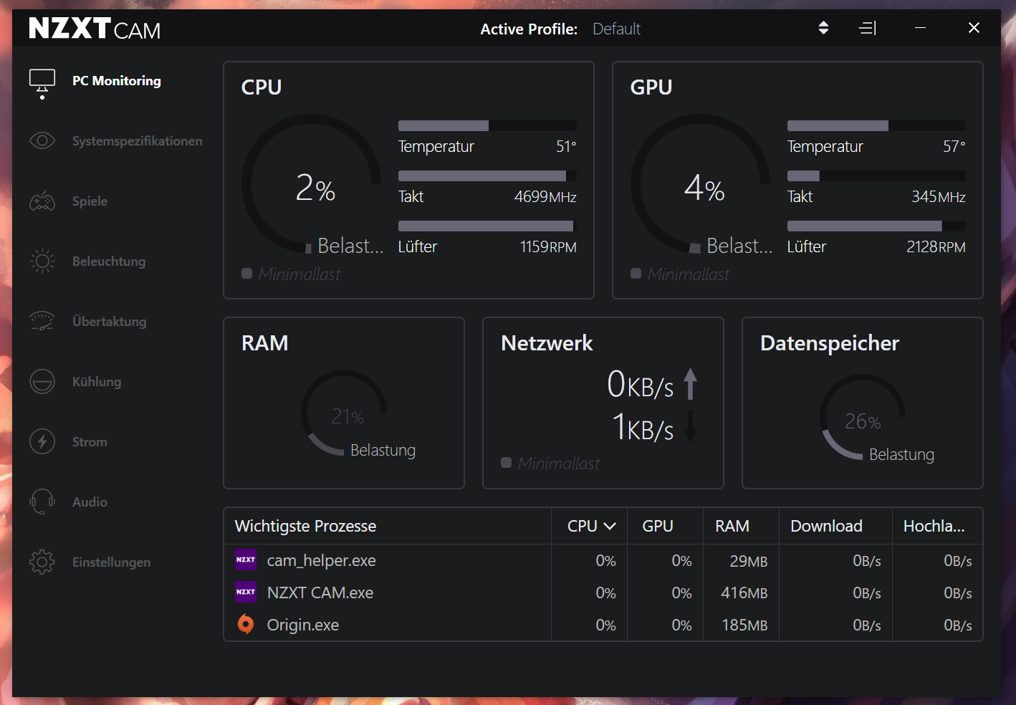Select the Audio menu entry

pyautogui.click(x=90, y=502)
